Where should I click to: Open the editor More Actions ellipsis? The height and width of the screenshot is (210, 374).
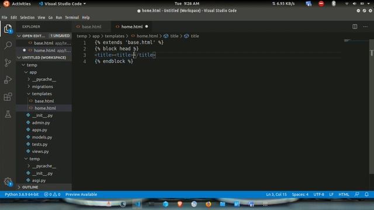365,26
